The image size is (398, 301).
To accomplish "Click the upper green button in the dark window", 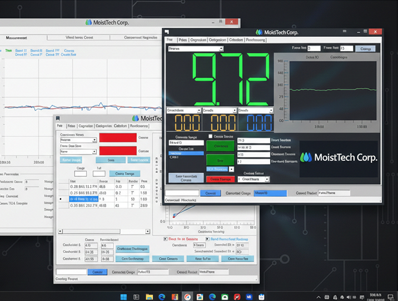I will pos(220,146).
